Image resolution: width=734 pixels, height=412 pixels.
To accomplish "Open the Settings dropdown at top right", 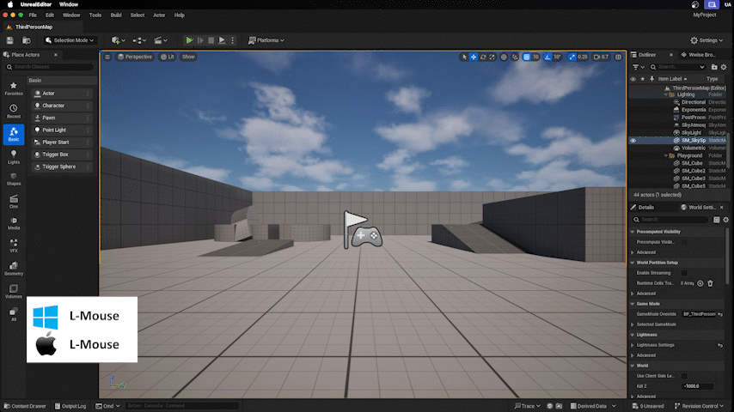I will 706,40.
